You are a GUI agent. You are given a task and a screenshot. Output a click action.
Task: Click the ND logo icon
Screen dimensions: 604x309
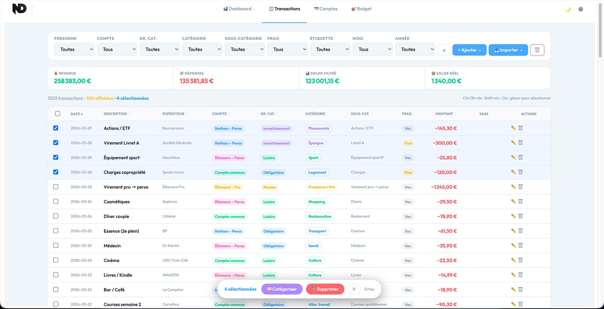19,9
